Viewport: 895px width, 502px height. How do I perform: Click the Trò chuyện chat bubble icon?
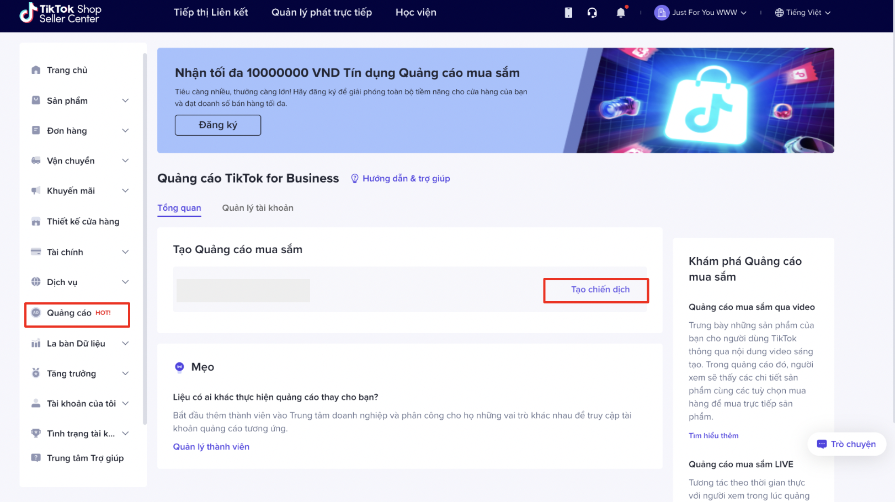[822, 444]
